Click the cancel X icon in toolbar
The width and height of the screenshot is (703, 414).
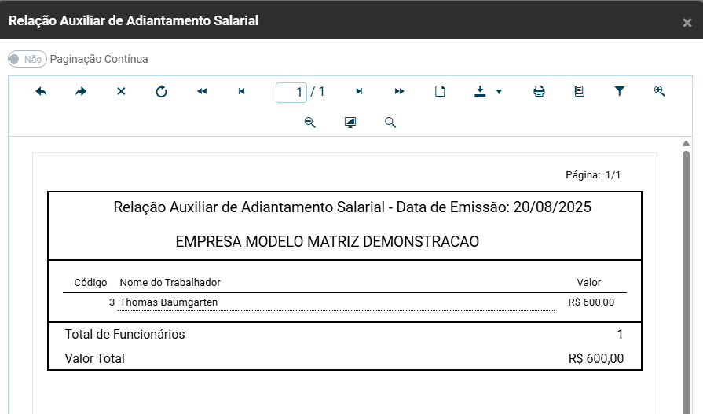(121, 92)
